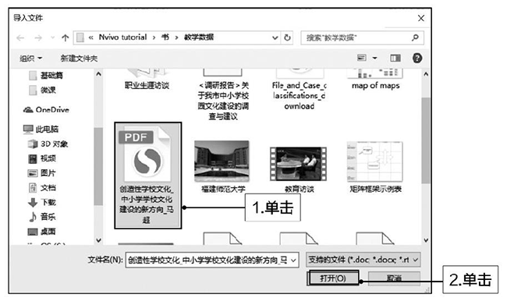
Task: Open the view options dropdown arrow
Action: (374, 58)
